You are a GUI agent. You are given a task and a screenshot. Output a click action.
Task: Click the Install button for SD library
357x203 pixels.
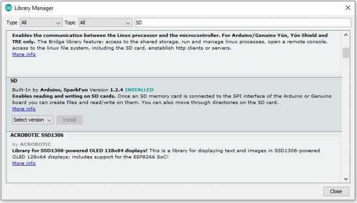pos(70,120)
